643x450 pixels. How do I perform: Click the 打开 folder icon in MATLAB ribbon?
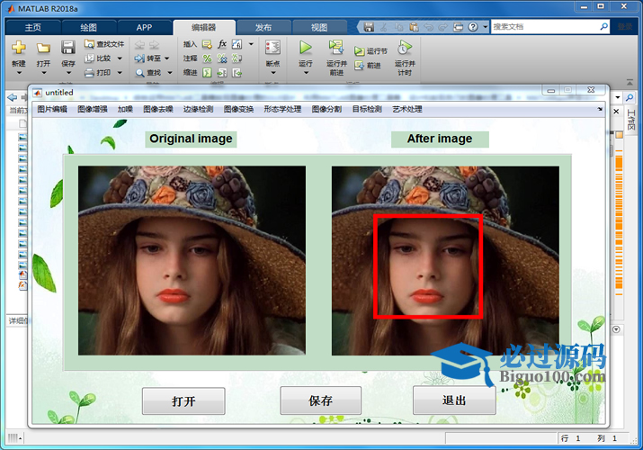(x=43, y=48)
